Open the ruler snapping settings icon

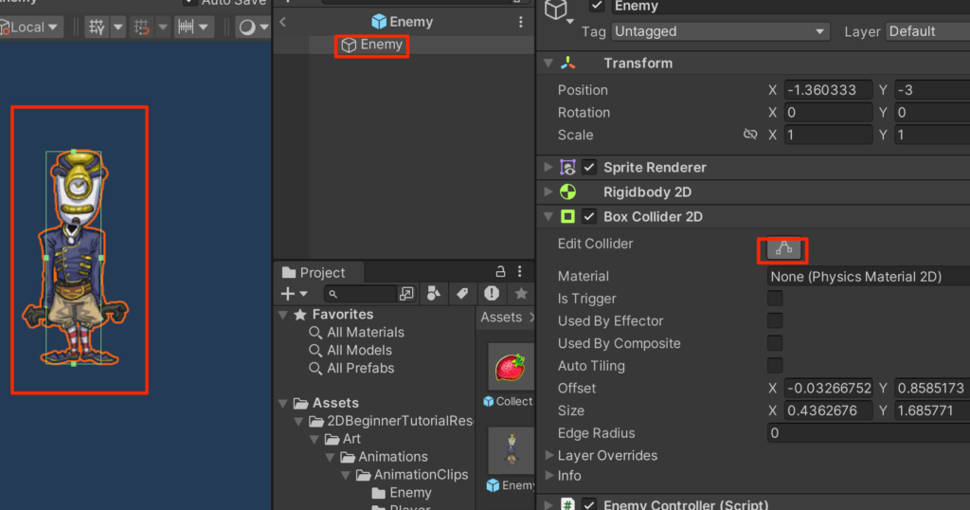(186, 27)
